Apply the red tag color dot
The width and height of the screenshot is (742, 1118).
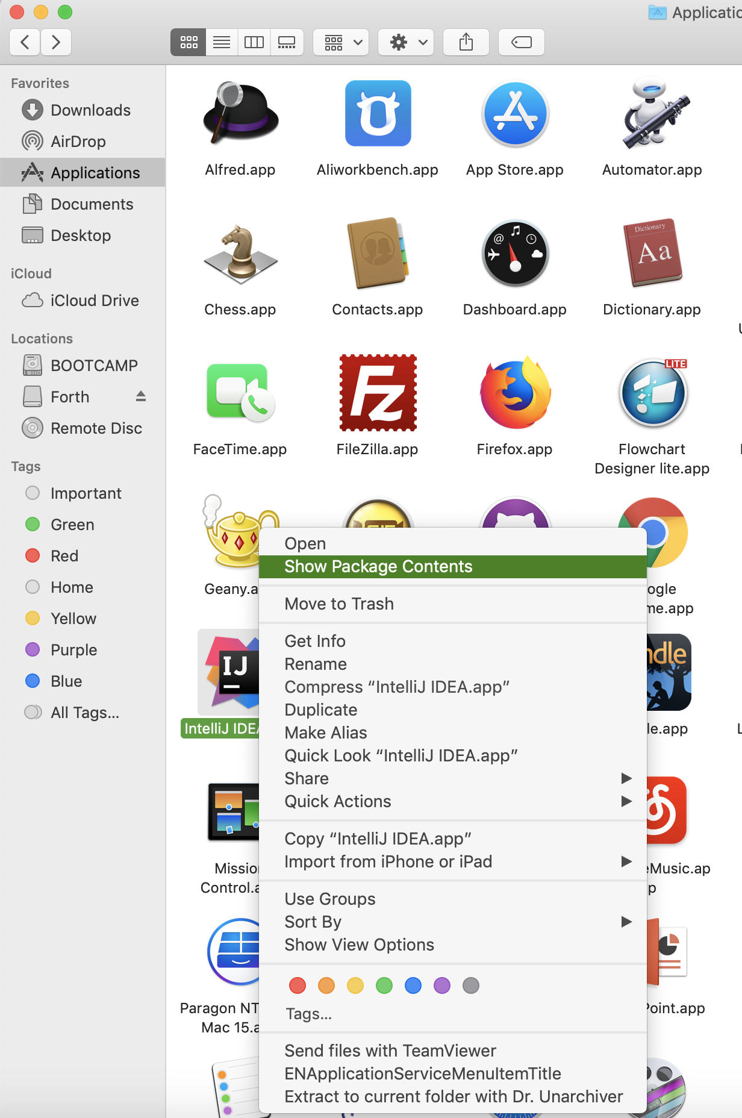298,985
